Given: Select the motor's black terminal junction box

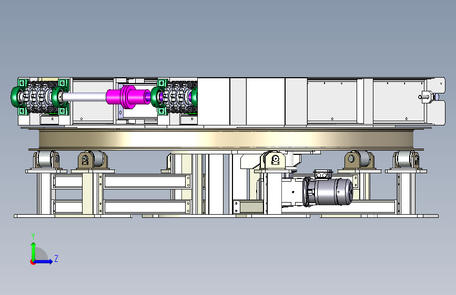Looking at the screenshot, I should click(x=322, y=174).
